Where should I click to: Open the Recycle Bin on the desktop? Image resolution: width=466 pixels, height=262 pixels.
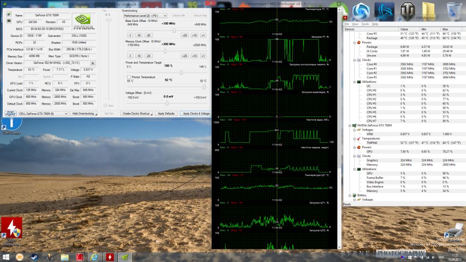point(454,11)
